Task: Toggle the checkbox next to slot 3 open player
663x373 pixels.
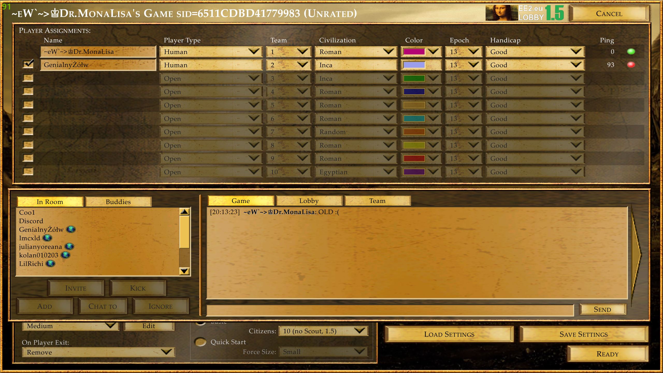Action: (x=28, y=78)
